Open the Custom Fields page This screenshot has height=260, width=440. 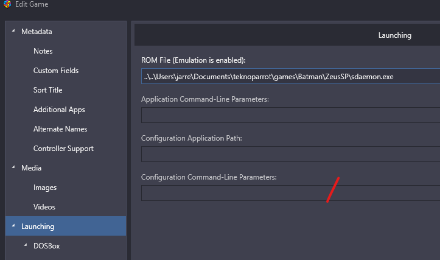pos(56,71)
